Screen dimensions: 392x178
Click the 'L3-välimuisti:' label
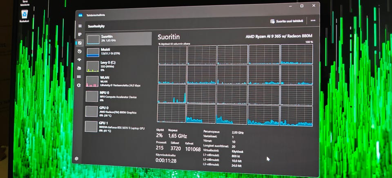211,165
